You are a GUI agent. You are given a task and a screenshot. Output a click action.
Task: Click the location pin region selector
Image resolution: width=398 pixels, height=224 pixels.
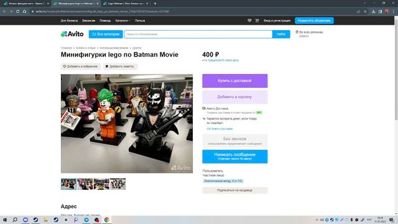(309, 34)
